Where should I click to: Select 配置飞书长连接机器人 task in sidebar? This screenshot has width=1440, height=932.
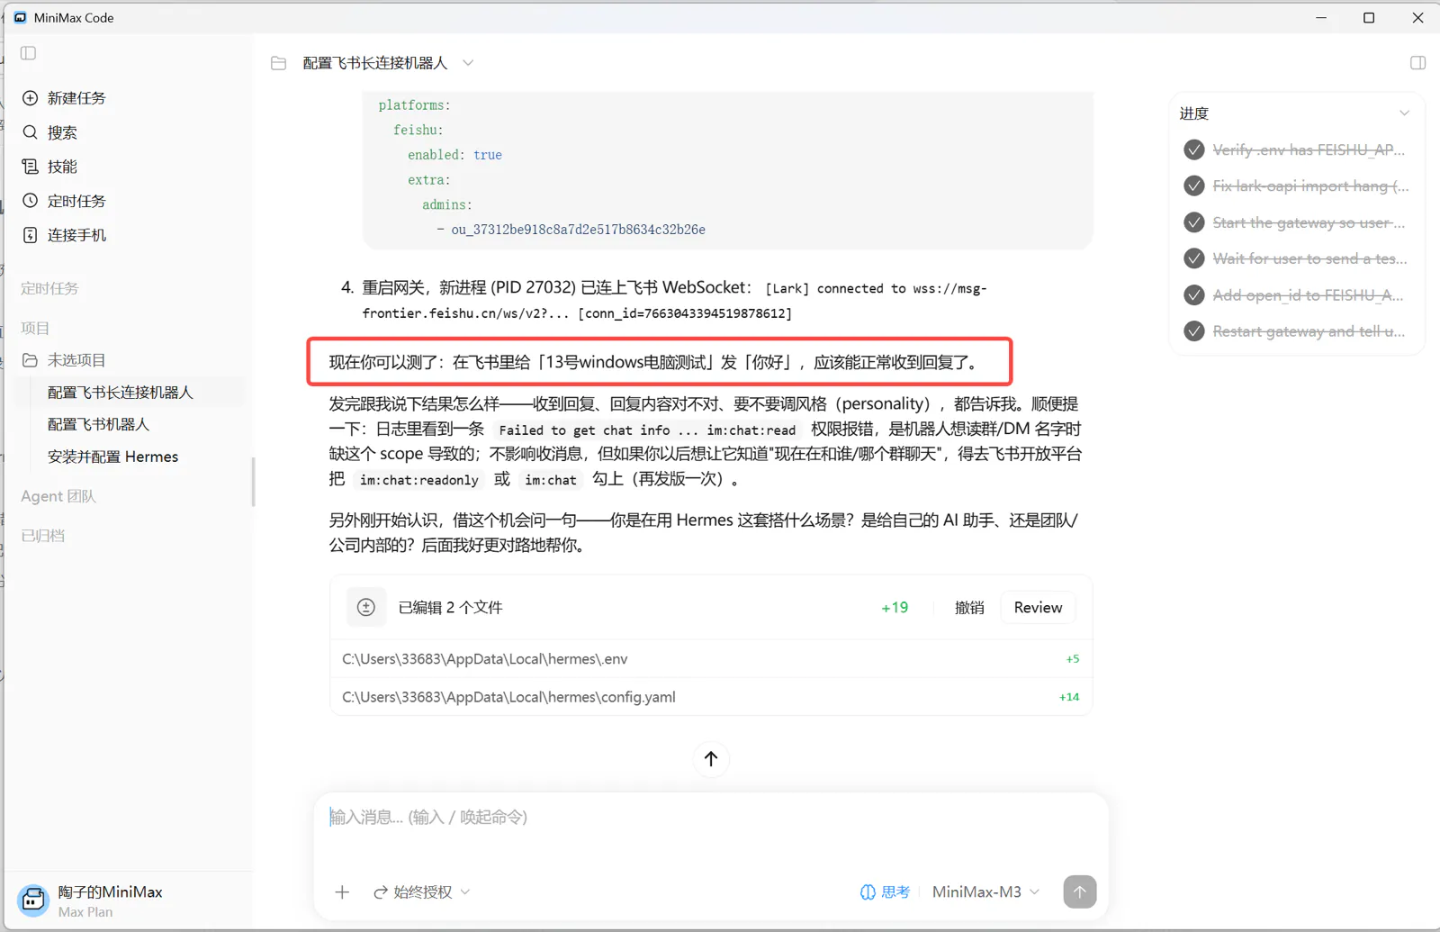[x=130, y=393]
